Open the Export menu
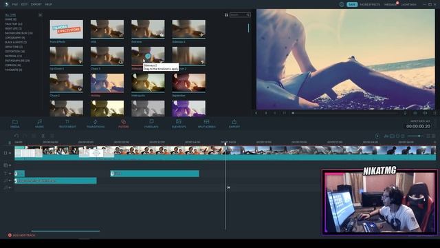This screenshot has height=248, width=440. 36,5
